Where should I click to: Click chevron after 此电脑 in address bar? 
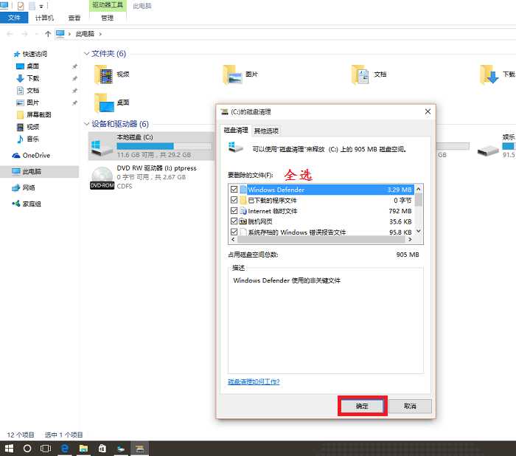pos(100,34)
